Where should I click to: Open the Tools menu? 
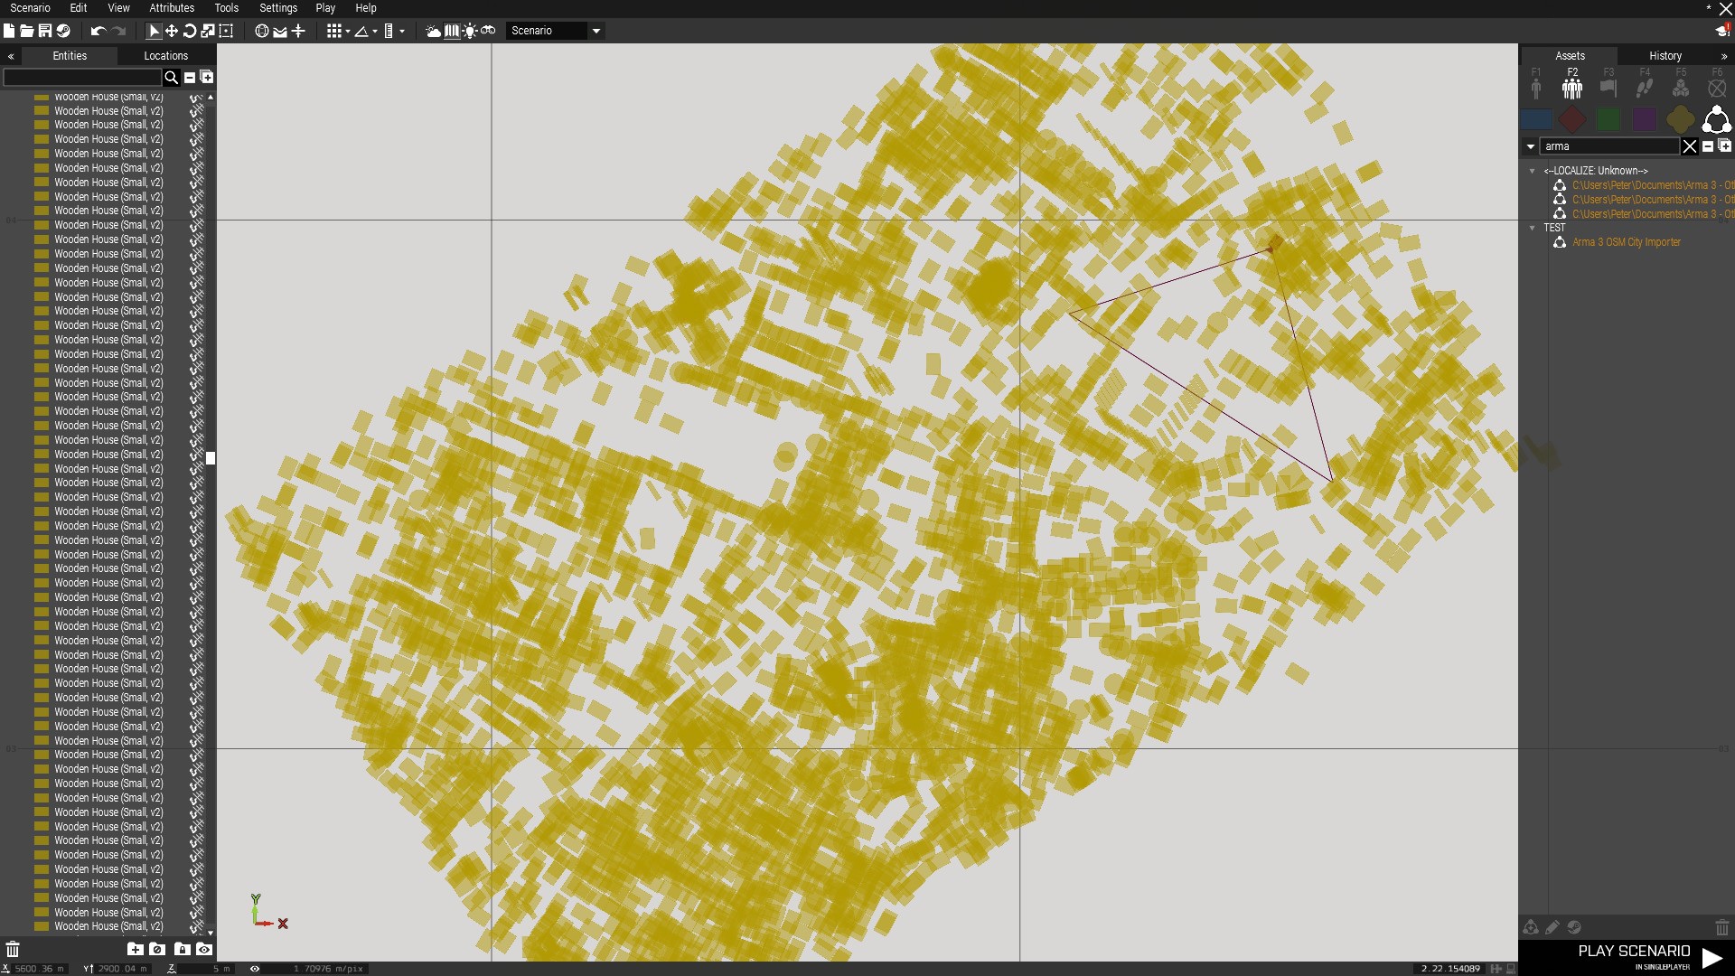pyautogui.click(x=227, y=8)
